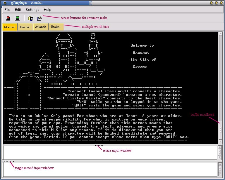Switch to the Realm world tab

[56, 27]
